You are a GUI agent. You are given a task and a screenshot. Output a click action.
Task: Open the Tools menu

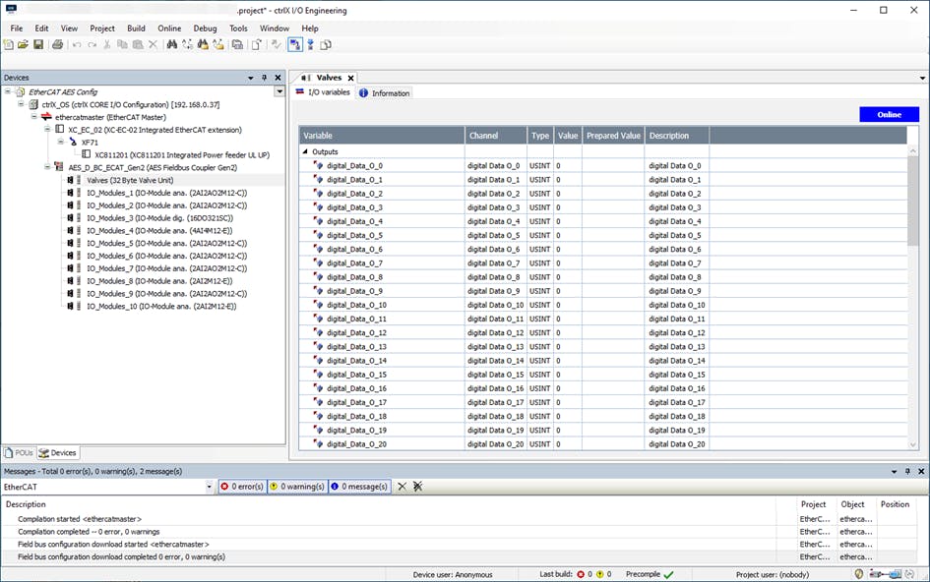coord(238,28)
